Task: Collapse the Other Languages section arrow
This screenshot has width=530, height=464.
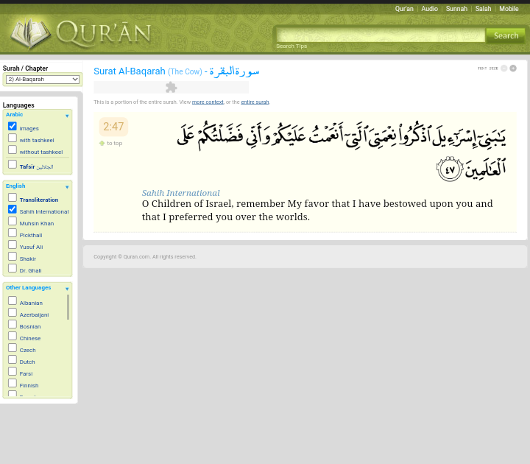Action: (67, 289)
